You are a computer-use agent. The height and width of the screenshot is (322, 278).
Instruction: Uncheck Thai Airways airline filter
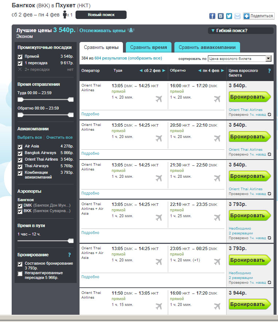pyautogui.click(x=20, y=166)
